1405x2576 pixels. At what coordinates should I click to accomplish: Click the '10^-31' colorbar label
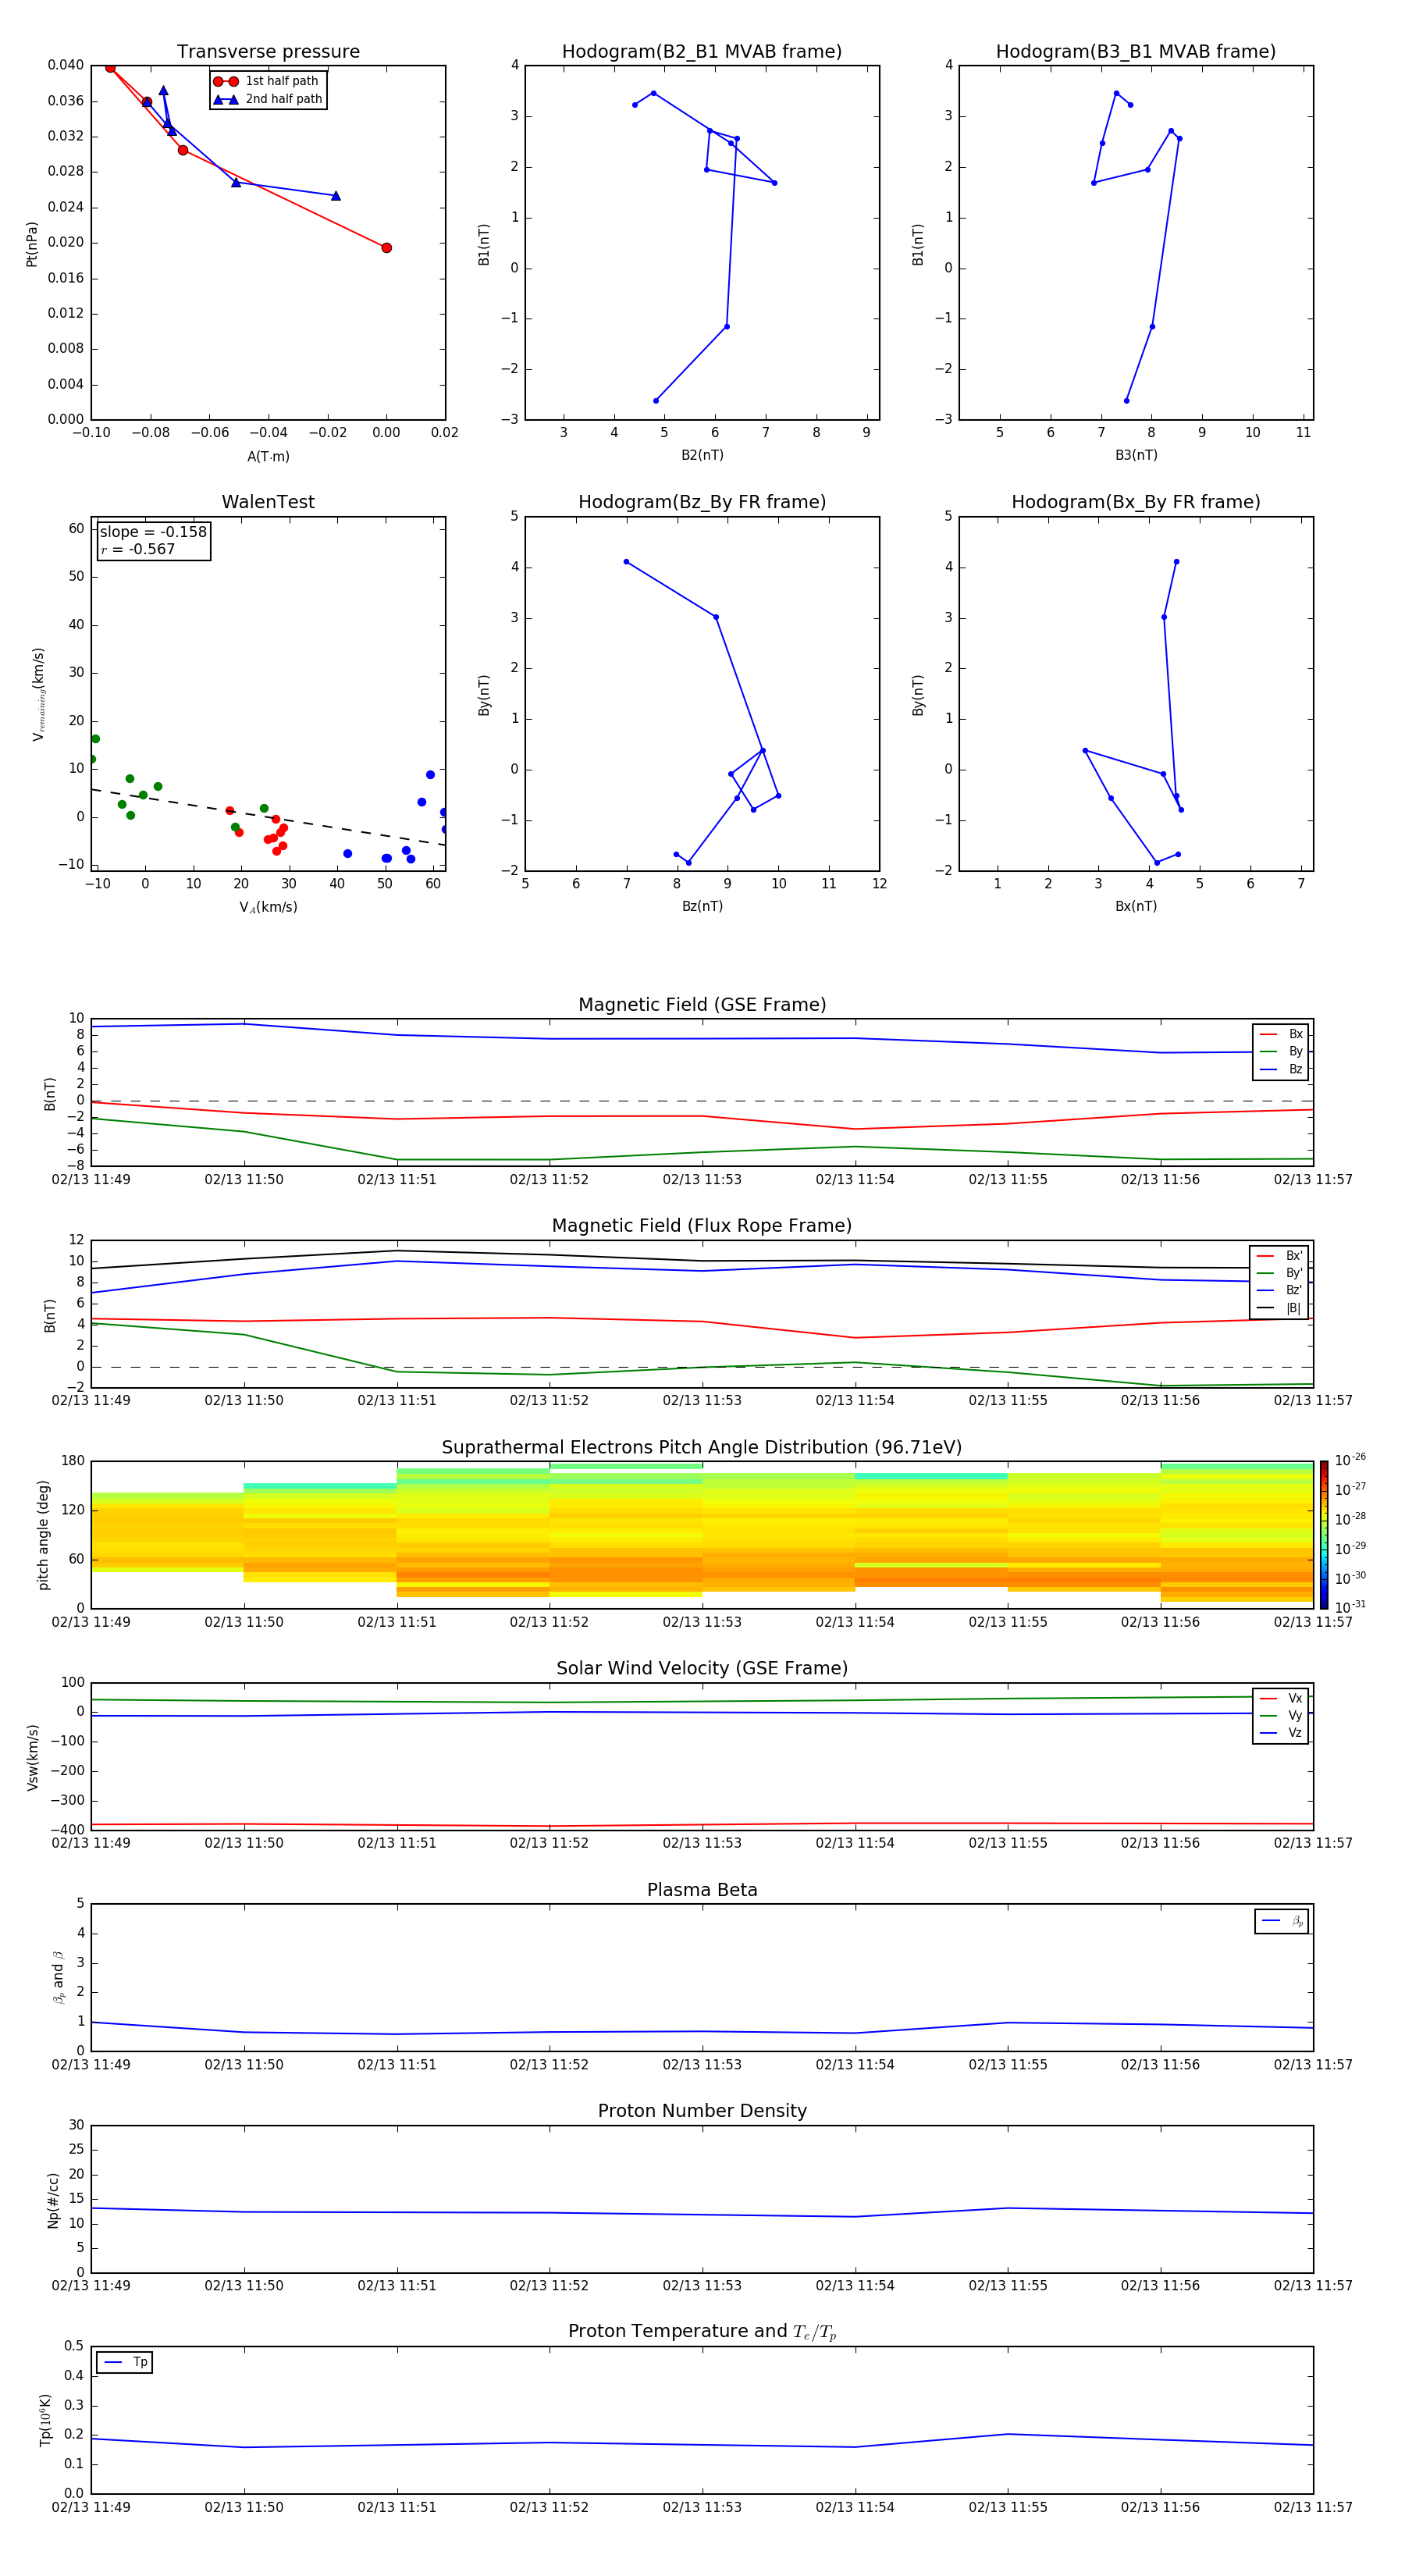[1350, 1607]
